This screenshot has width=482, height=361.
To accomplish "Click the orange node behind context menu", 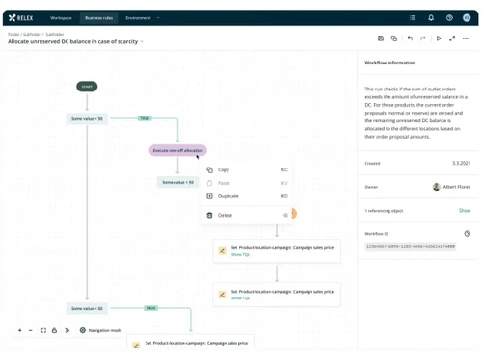I will tap(294, 214).
